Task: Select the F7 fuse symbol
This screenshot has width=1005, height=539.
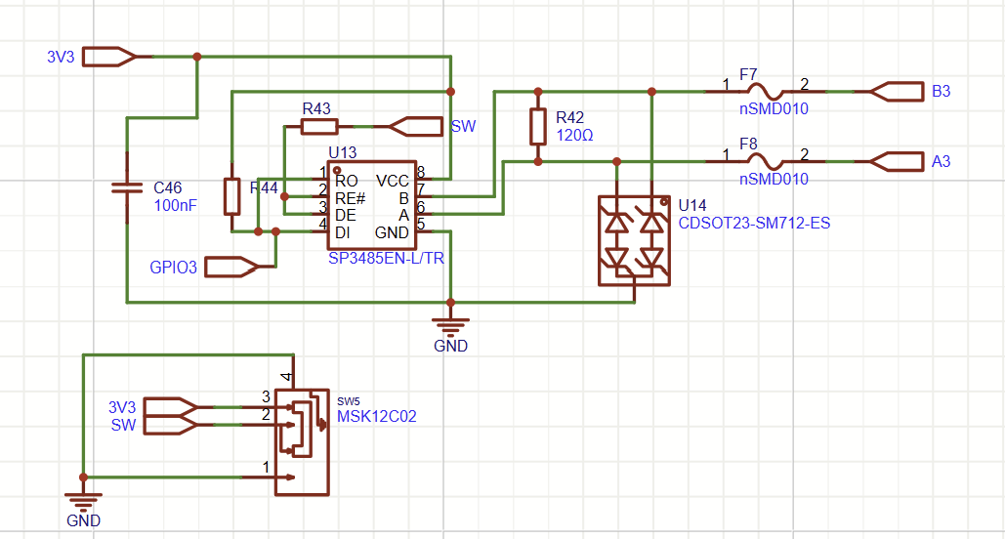Action: point(766,92)
